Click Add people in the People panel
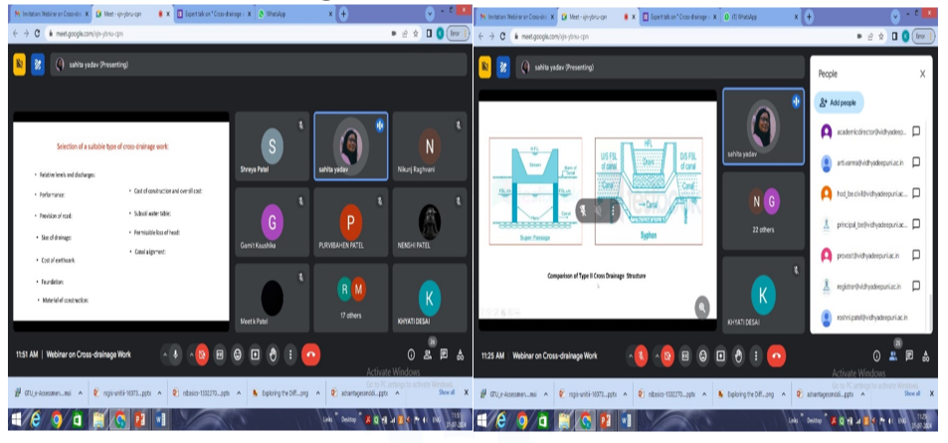 click(837, 103)
